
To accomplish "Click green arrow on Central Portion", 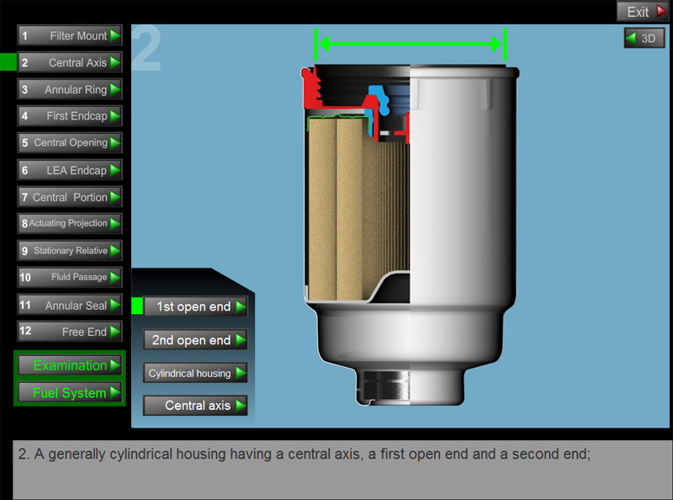I will pyautogui.click(x=114, y=197).
